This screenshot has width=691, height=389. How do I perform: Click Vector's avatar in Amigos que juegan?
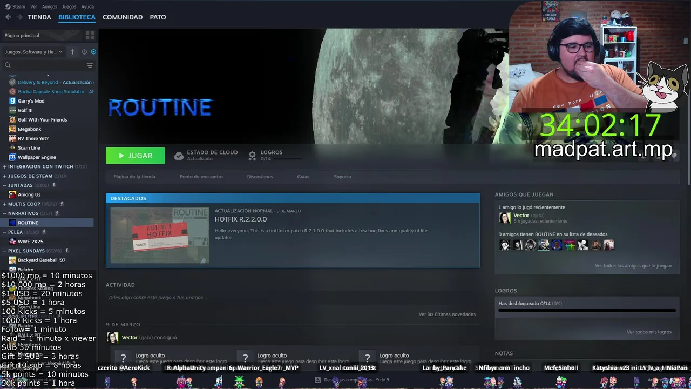[505, 218]
